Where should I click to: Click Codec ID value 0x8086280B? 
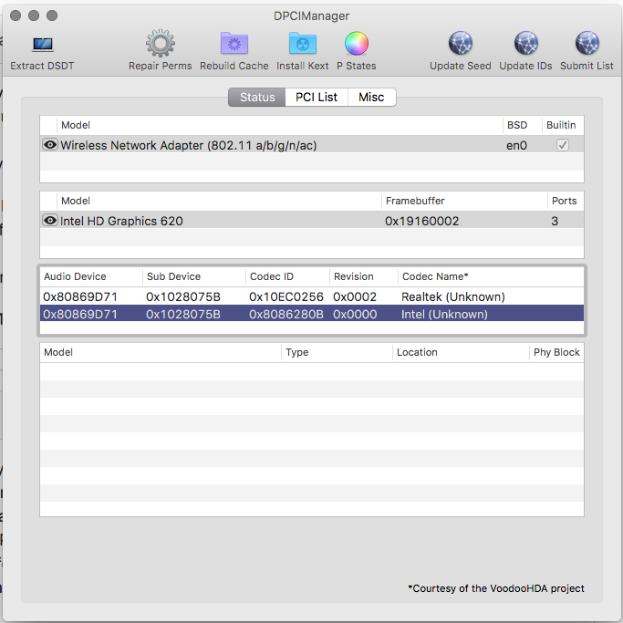click(286, 315)
